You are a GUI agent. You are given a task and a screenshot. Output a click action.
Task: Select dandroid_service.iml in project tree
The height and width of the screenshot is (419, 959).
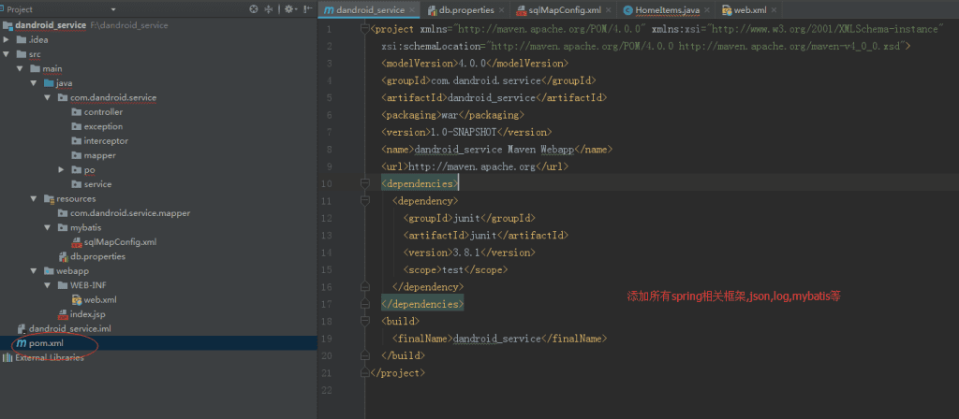[x=69, y=329]
